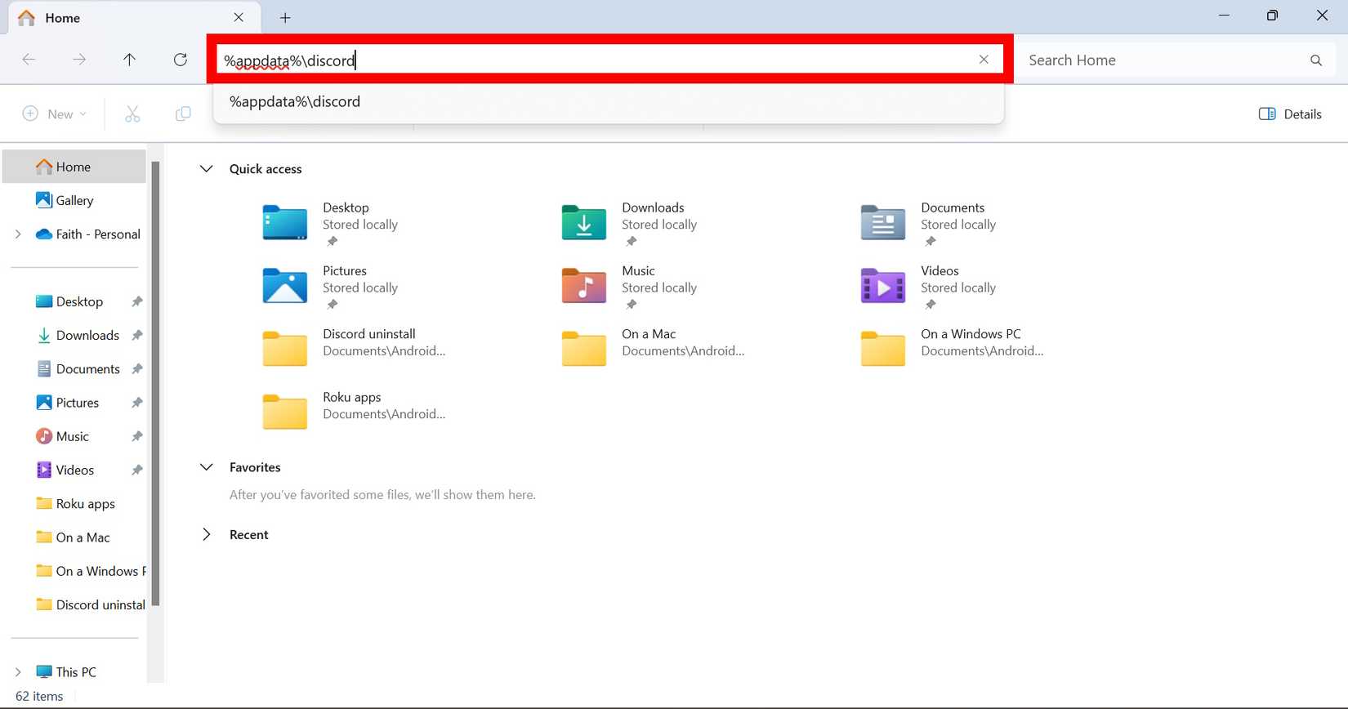Toggle the Details pane
Screen dimensions: 1348x709
pyautogui.click(x=1290, y=114)
